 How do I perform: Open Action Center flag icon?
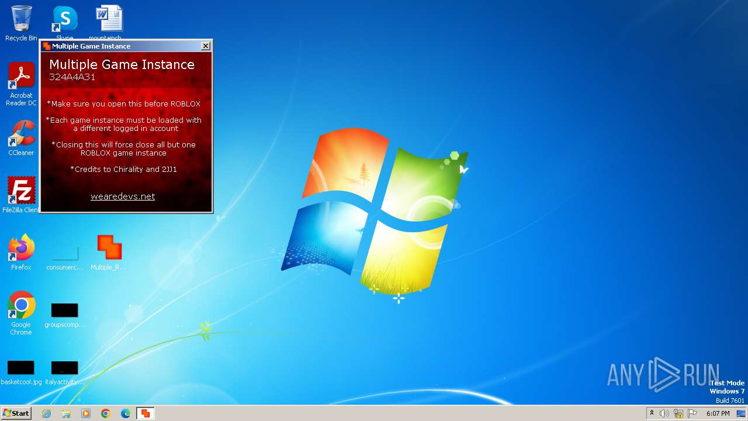[692, 413]
